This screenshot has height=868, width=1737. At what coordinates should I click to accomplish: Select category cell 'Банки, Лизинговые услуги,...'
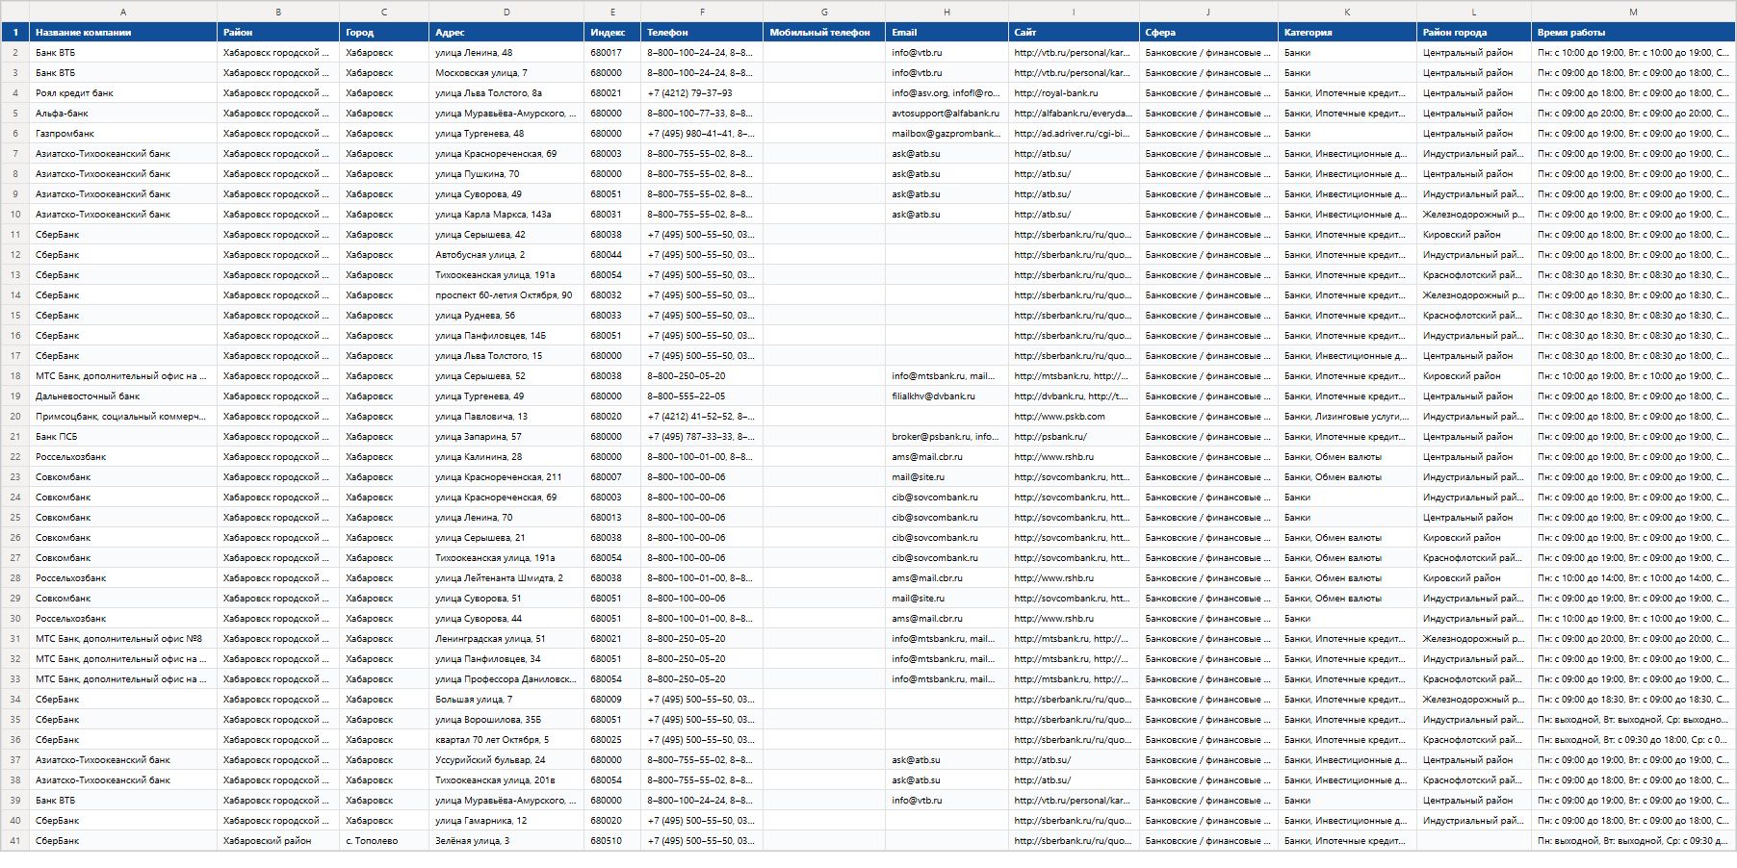1347,417
